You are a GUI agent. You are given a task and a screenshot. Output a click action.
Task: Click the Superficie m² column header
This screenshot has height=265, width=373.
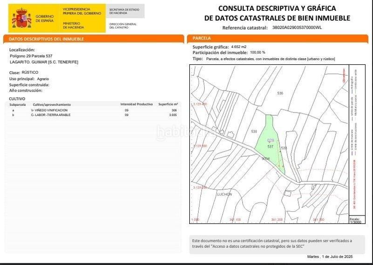[x=168, y=105]
